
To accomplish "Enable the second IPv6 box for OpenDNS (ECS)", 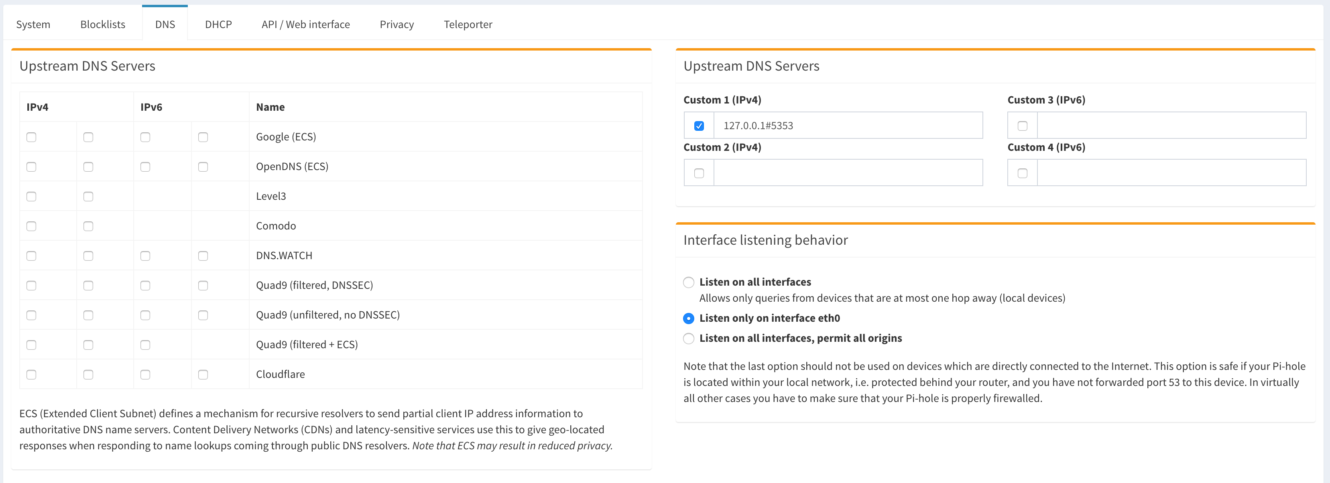I will (203, 167).
